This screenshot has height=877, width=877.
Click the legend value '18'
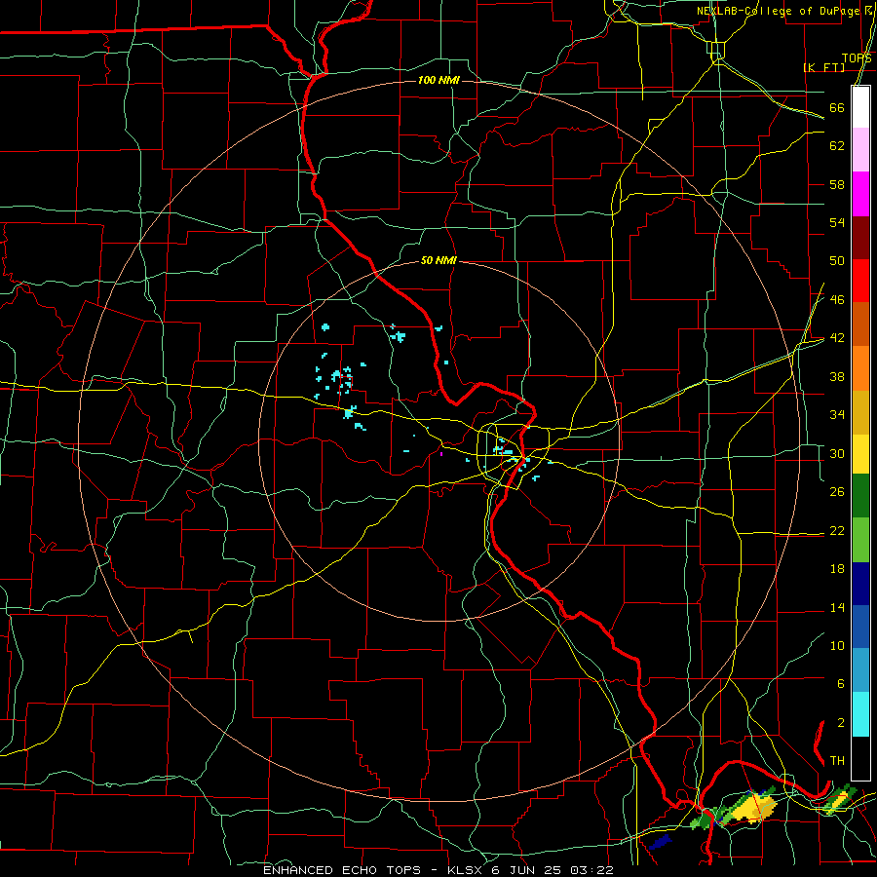coord(837,569)
